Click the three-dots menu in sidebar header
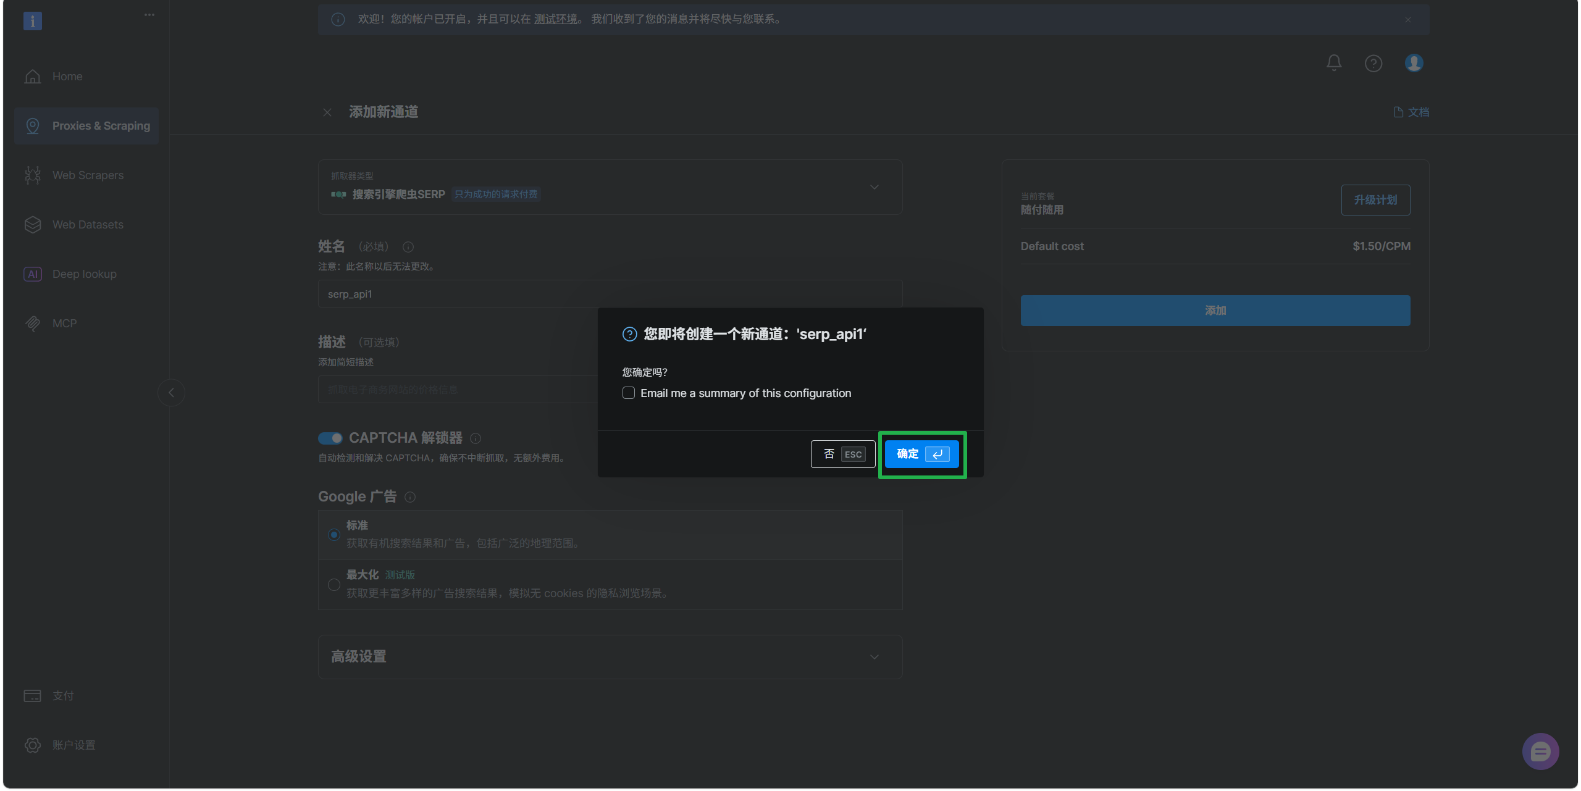This screenshot has width=1581, height=791. click(x=149, y=15)
